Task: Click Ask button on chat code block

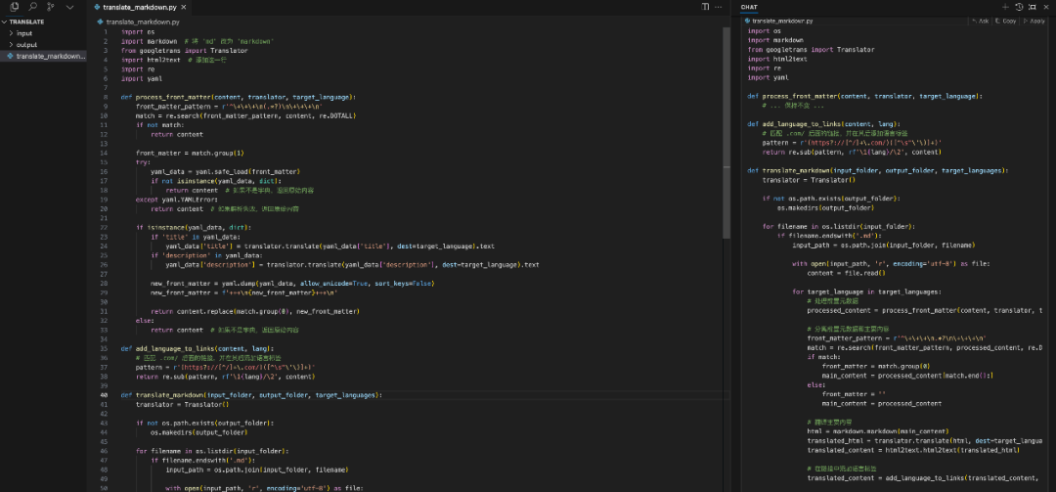Action: (981, 21)
